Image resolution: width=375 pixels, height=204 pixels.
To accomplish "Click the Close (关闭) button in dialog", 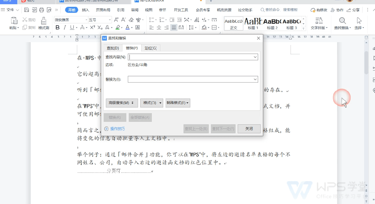I will [249, 128].
